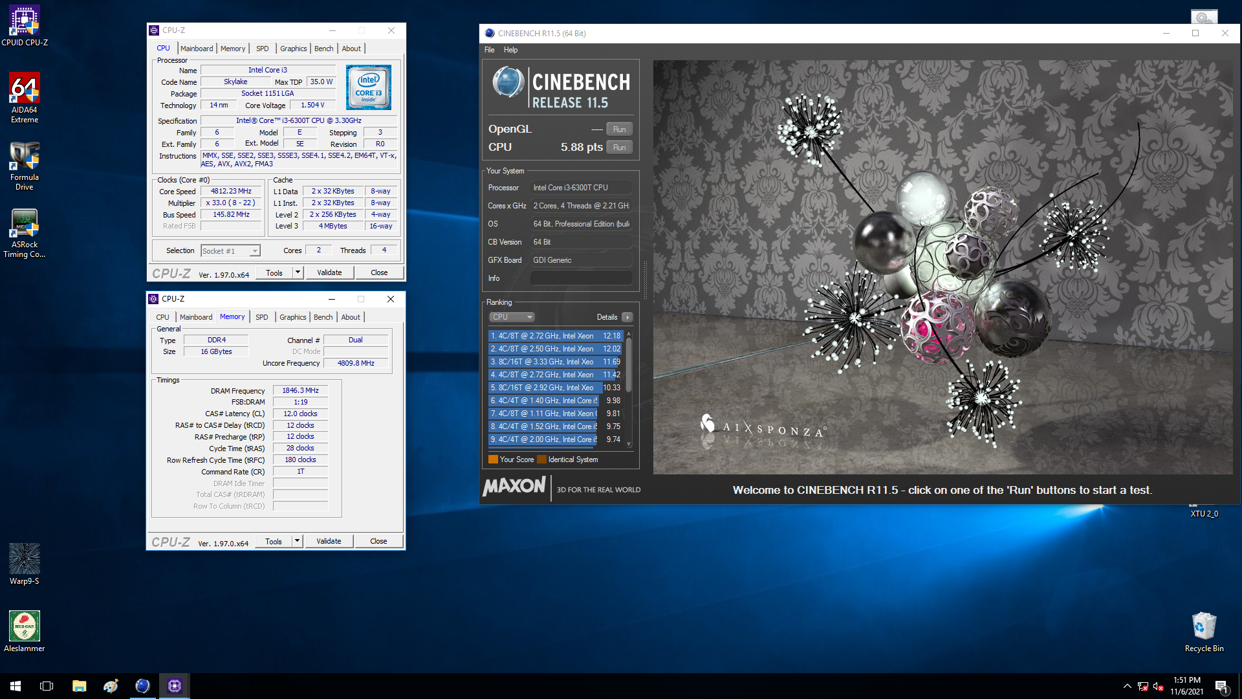Screen dimensions: 1242x699
Task: Click Identical System brown swatch
Action: pyautogui.click(x=541, y=460)
